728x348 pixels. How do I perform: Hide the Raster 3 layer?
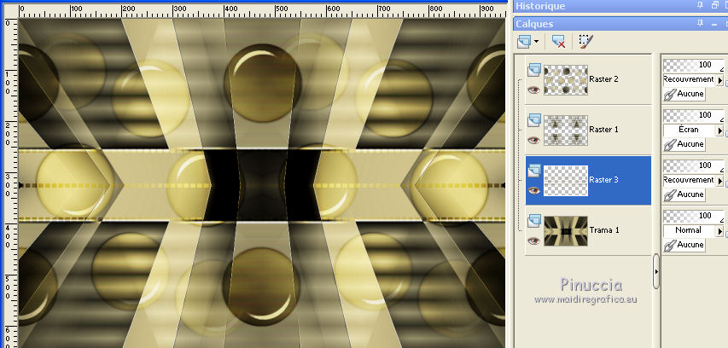click(534, 190)
